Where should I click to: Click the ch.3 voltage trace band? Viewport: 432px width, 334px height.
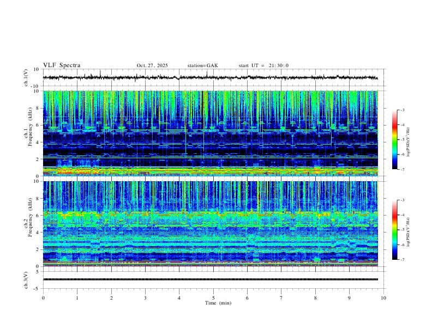pyautogui.click(x=210, y=279)
